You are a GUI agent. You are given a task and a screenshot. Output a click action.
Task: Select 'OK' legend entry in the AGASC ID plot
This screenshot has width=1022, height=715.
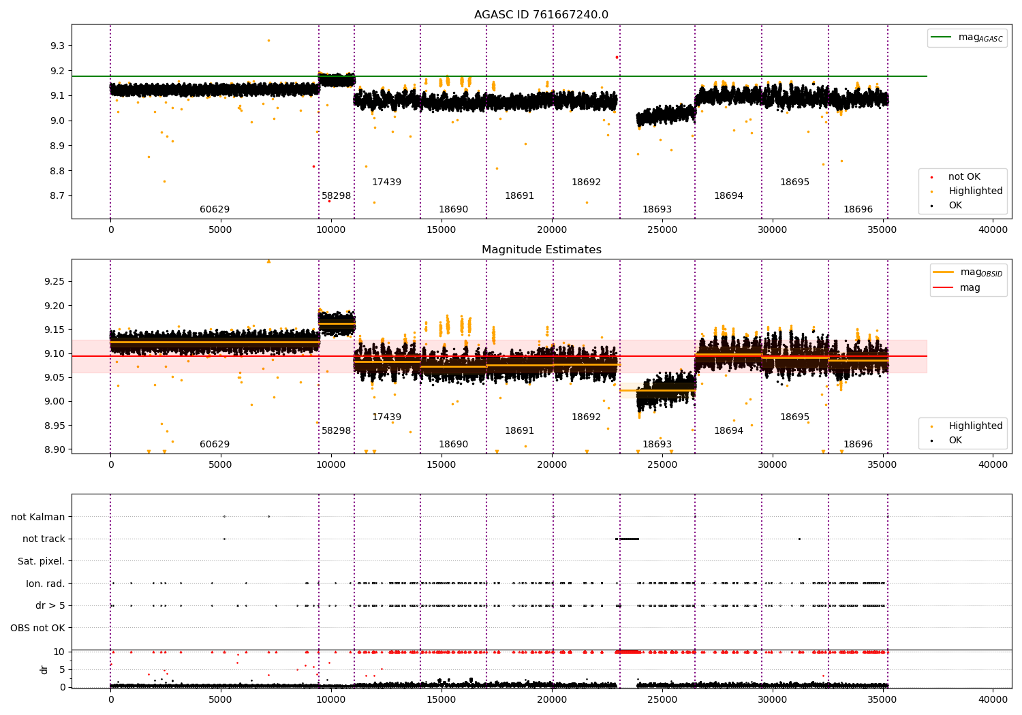coord(955,206)
